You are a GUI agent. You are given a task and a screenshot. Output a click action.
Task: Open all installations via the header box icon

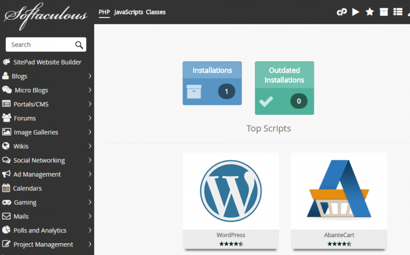(384, 12)
